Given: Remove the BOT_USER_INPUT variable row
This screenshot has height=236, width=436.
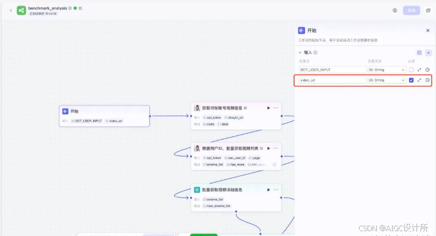Looking at the screenshot, I should [x=427, y=70].
